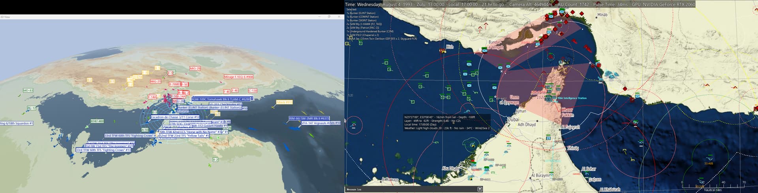Click the VFA-147 Argonauts unit label
This screenshot has height=193, width=758.
point(320,123)
